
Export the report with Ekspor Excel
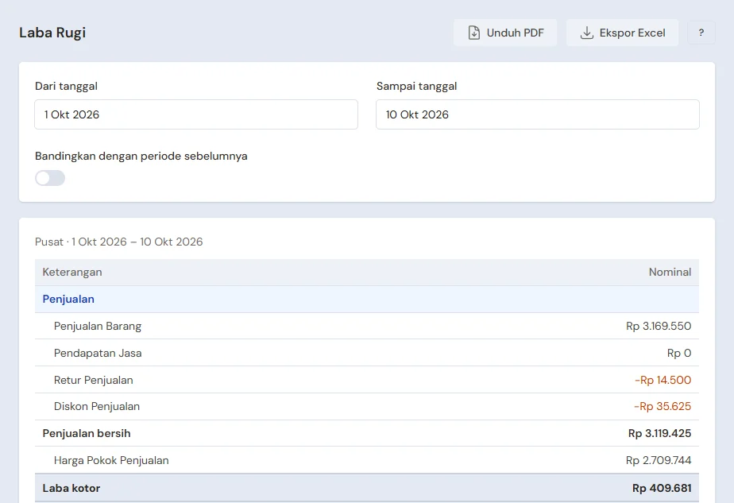coord(622,33)
